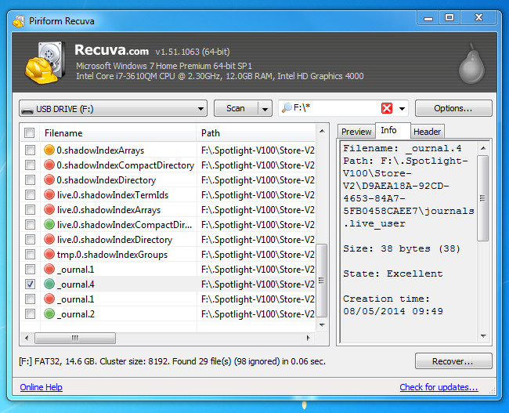Image resolution: width=509 pixels, height=413 pixels.
Task: Click green status dot of live.0.shadowIndexCompactDir
Action: click(x=49, y=225)
